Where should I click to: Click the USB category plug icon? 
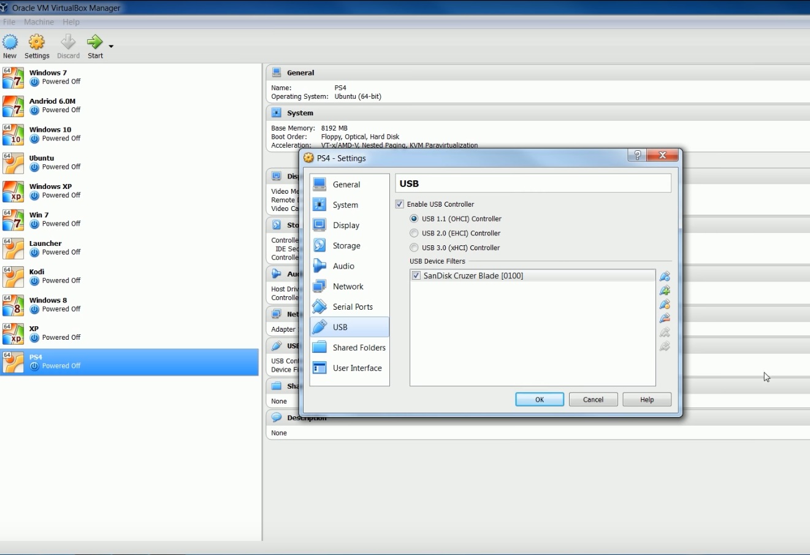point(319,327)
